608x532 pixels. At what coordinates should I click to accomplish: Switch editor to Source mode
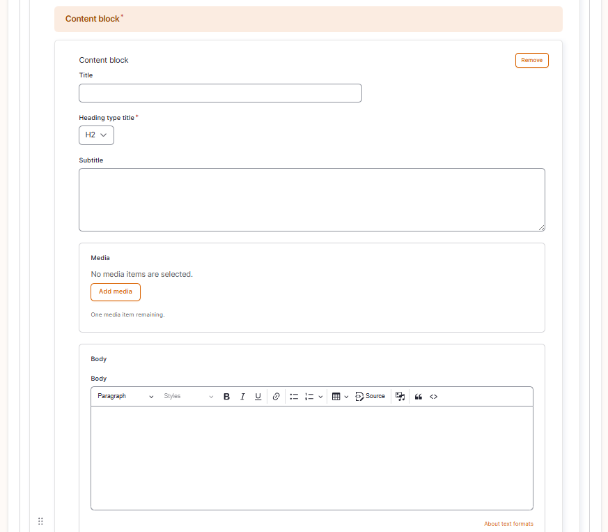(370, 397)
